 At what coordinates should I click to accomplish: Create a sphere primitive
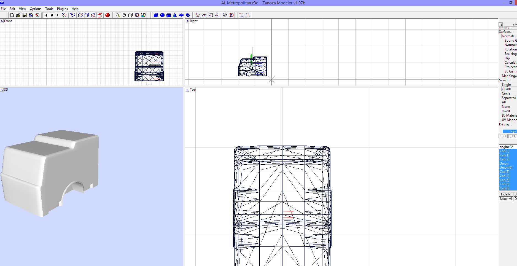pyautogui.click(x=162, y=15)
